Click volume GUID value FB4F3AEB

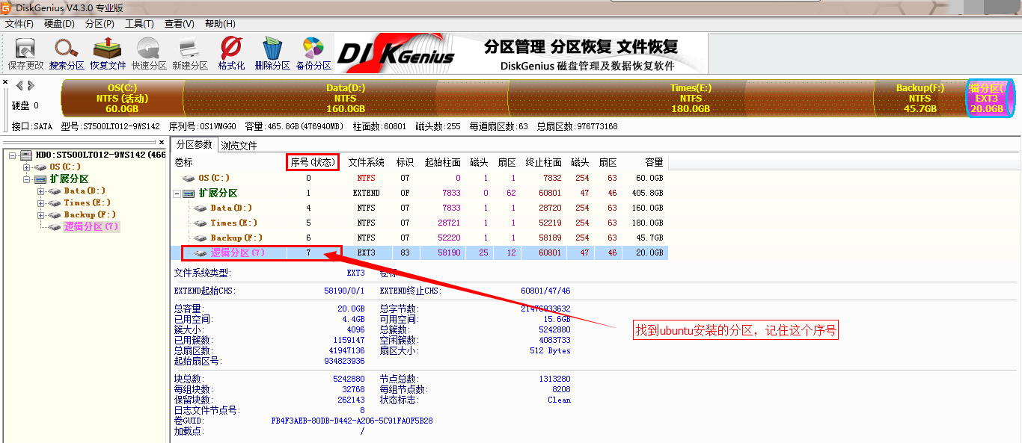352,421
